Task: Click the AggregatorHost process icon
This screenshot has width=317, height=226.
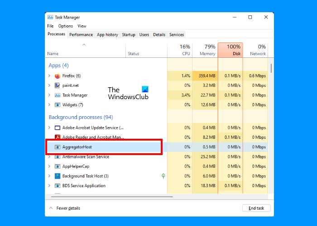Action: point(58,147)
